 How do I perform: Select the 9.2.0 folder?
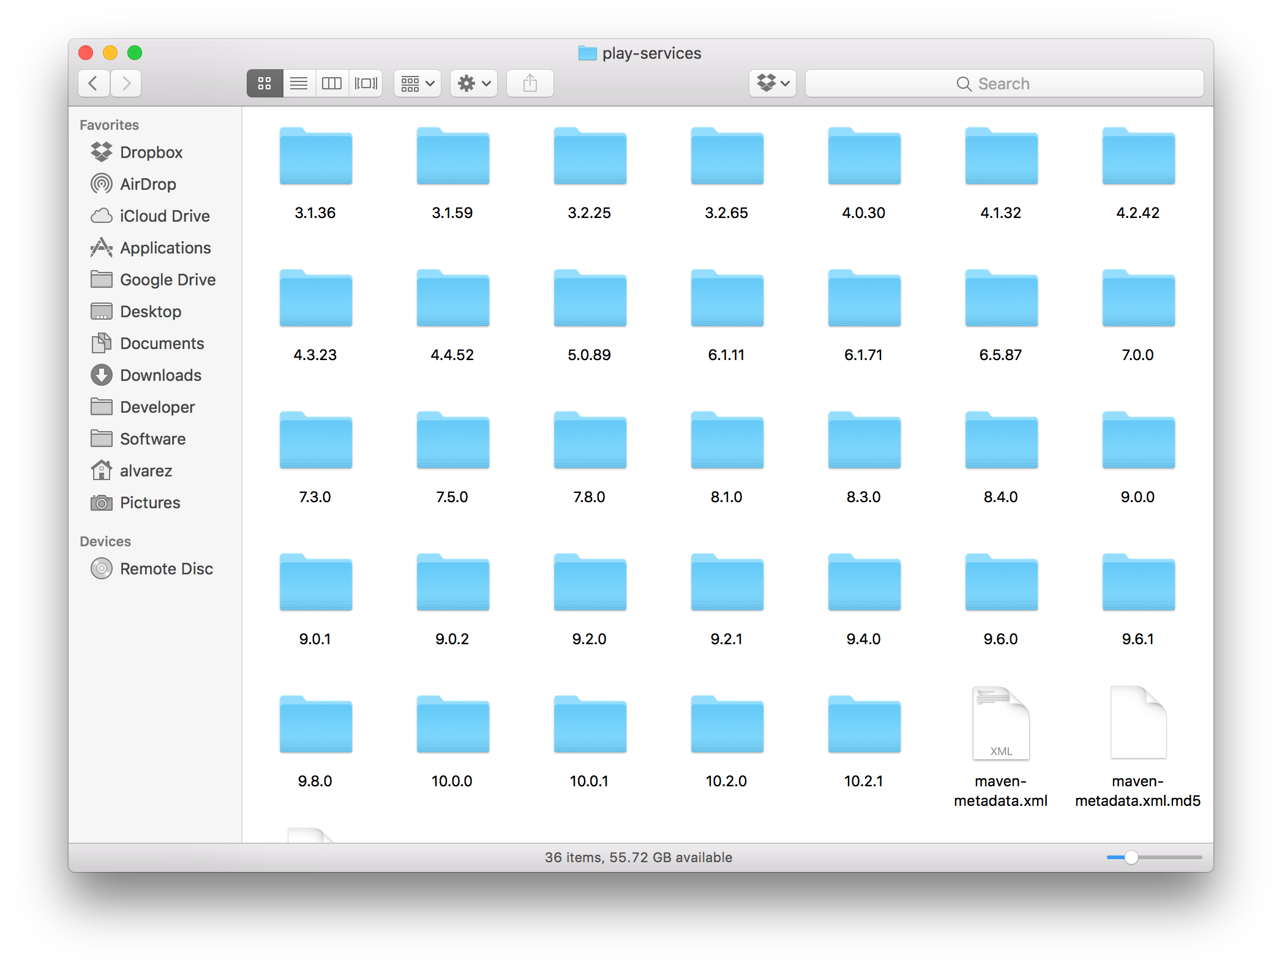coord(590,582)
